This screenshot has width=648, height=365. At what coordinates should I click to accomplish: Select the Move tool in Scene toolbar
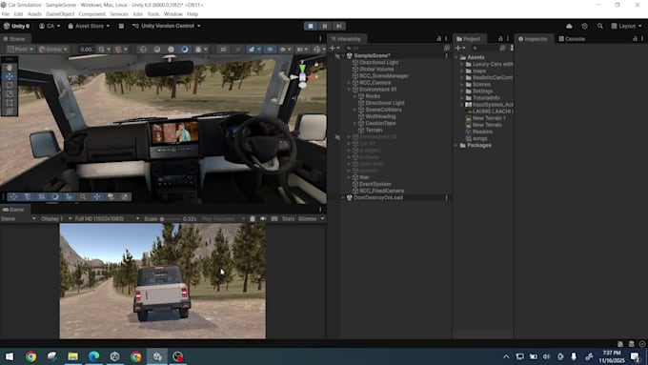click(10, 76)
